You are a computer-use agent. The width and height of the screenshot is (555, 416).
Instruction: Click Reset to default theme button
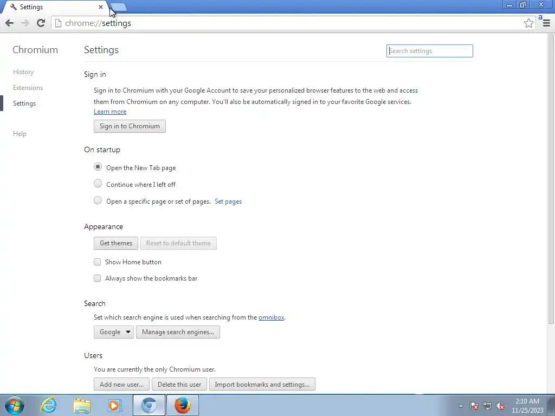(x=178, y=243)
